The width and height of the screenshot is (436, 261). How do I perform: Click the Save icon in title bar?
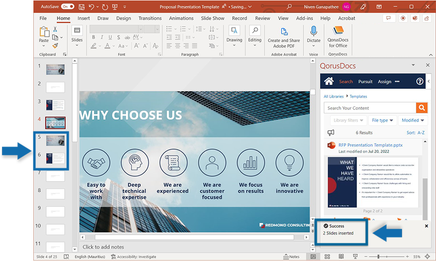(81, 7)
